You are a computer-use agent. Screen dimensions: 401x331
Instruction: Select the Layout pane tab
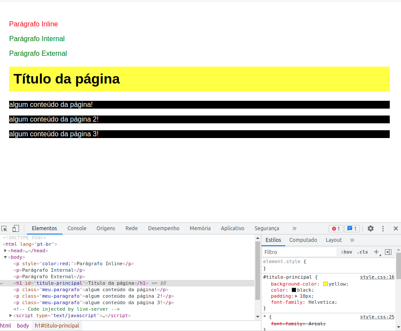(x=333, y=240)
